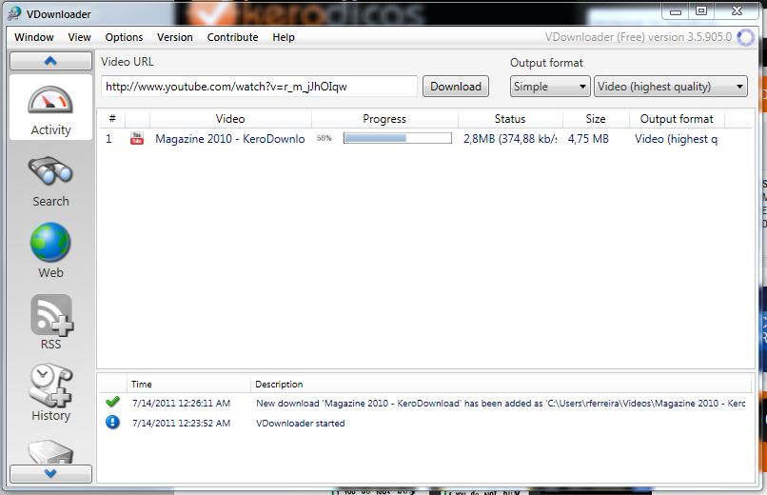
Task: Maximize the VDownloader window
Action: 701,11
